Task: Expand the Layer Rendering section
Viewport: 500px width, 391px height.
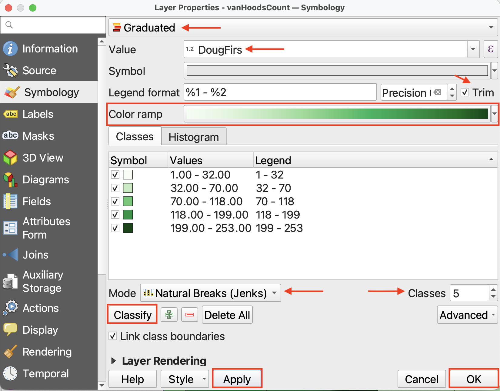Action: (114, 361)
